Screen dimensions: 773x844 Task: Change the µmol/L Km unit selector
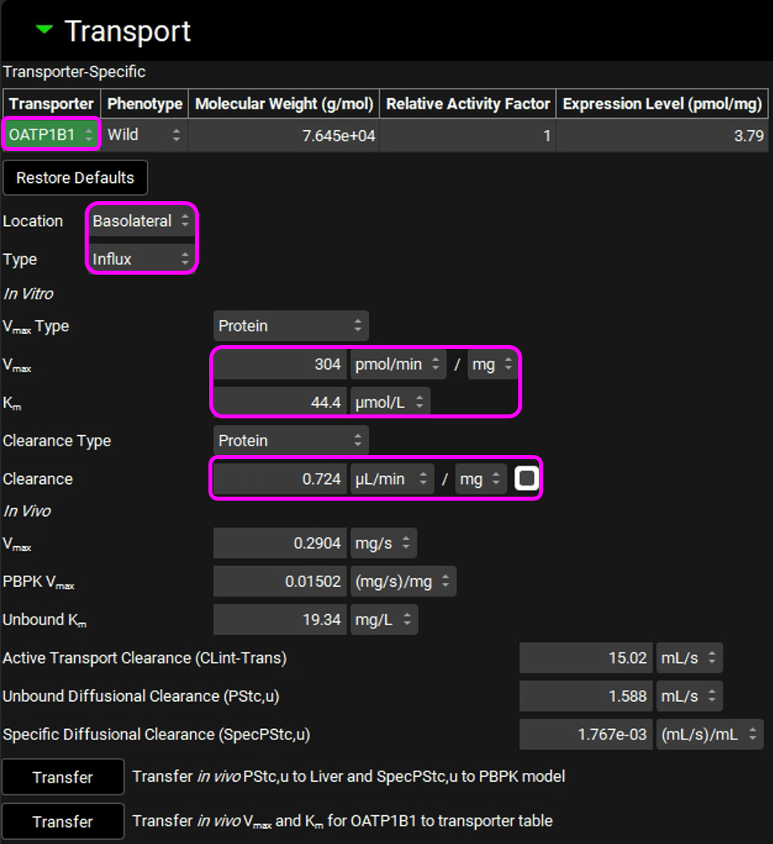coord(390,403)
